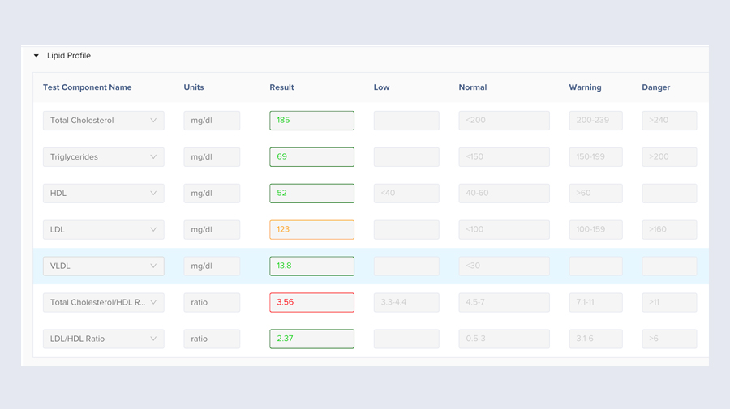Click the Triglycerides units field

pyautogui.click(x=212, y=156)
